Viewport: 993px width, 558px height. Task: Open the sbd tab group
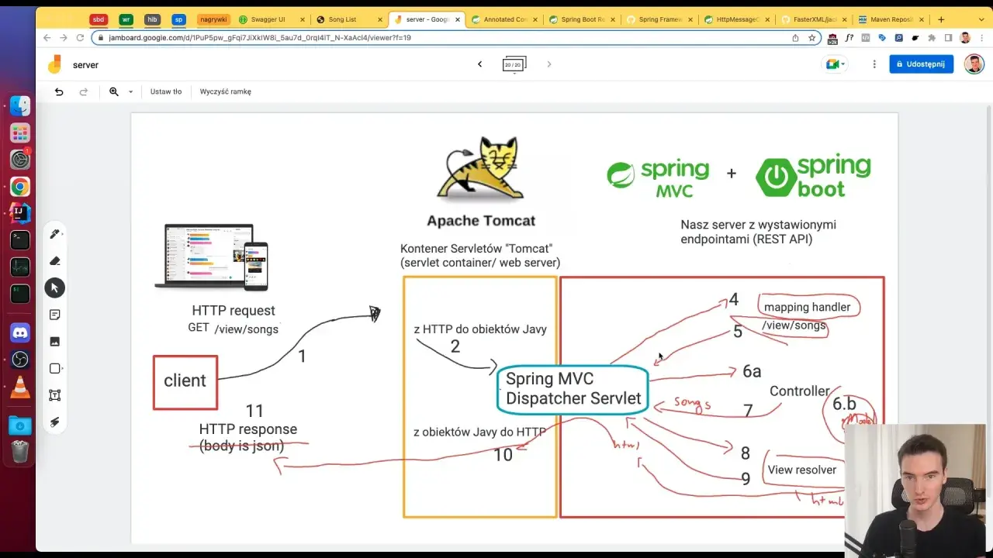click(99, 19)
